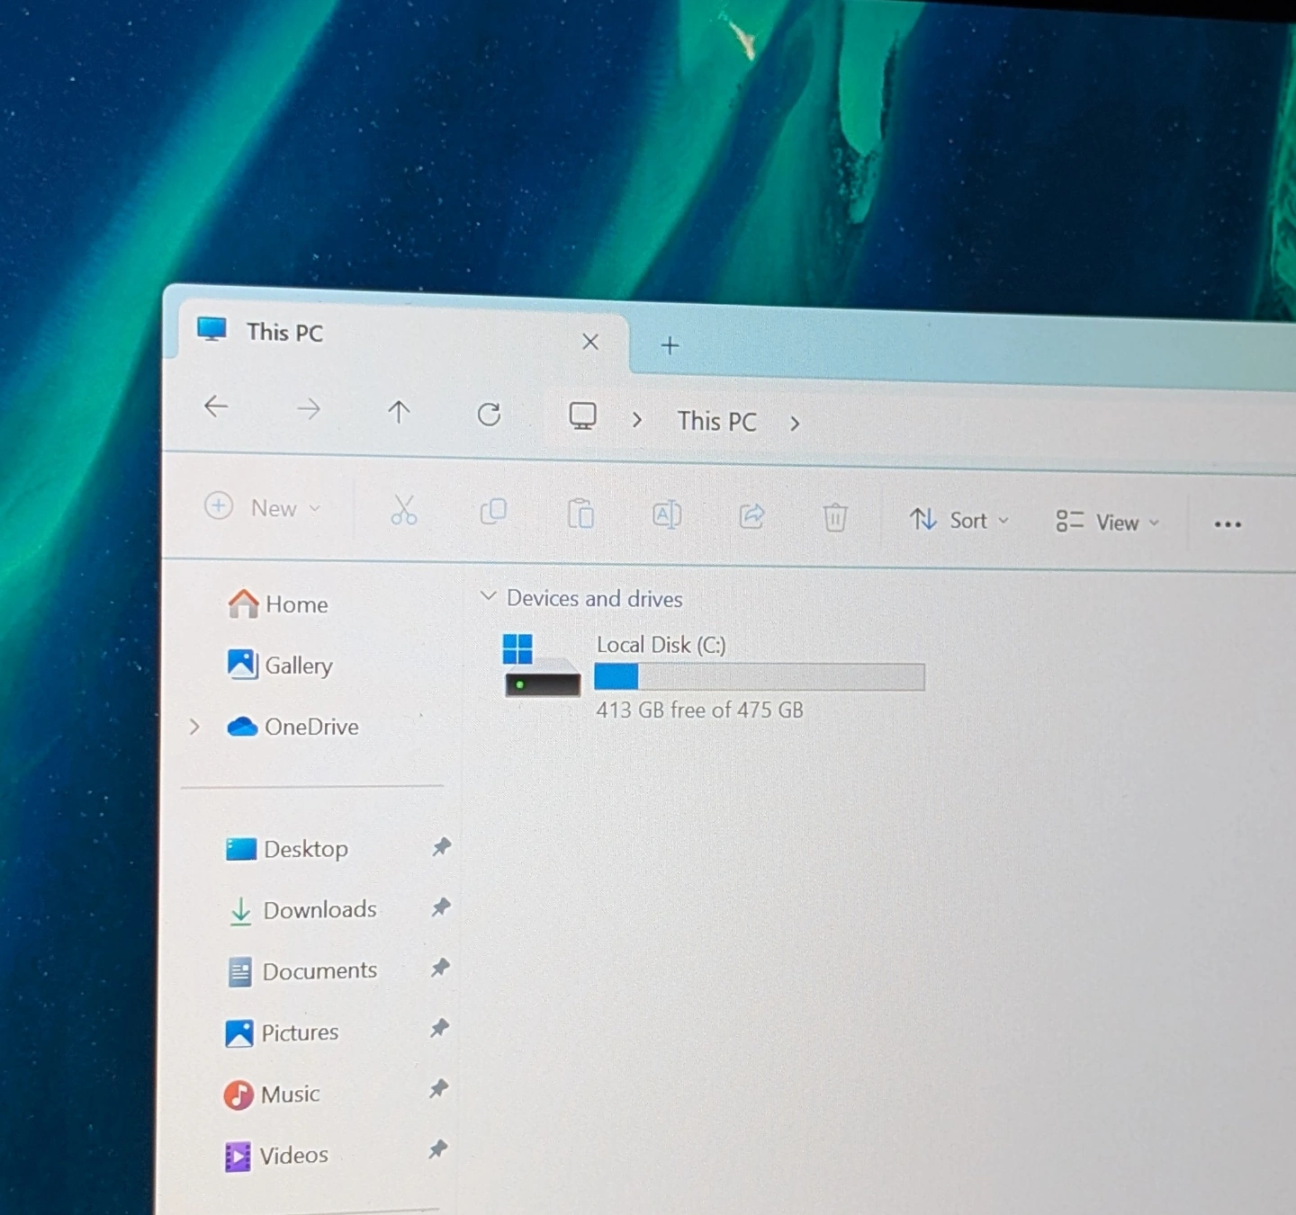Go back with the back arrow
The width and height of the screenshot is (1296, 1215).
216,406
